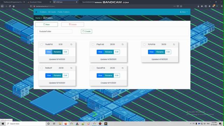View the YoYoFldr folder
Viewport: 224px width, 126px height.
pos(151,52)
